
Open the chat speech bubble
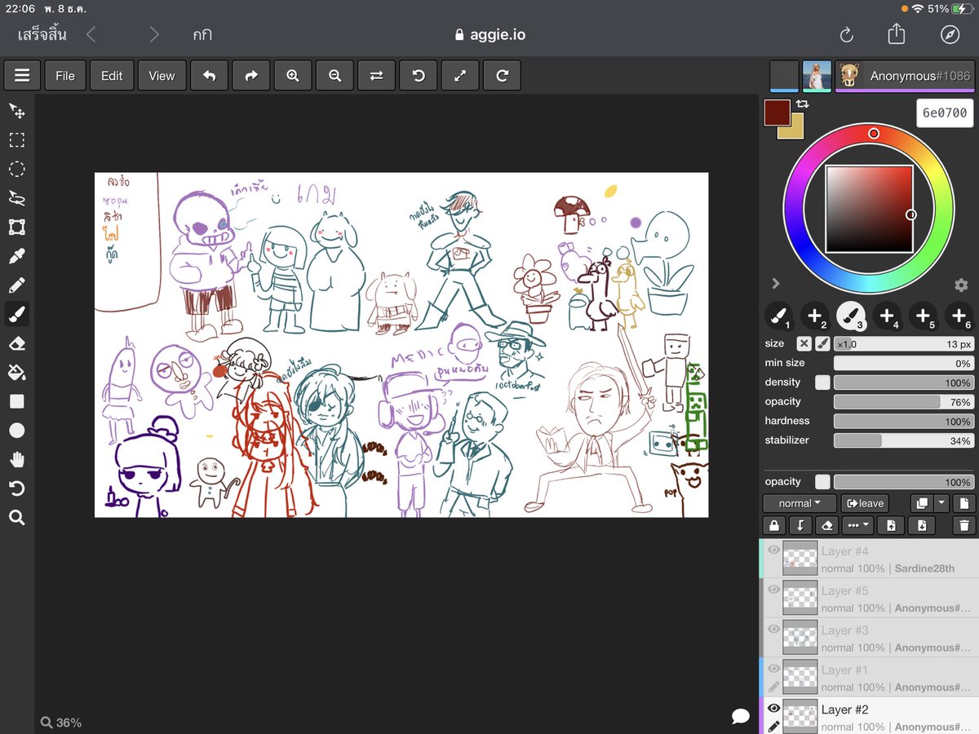pos(741,716)
